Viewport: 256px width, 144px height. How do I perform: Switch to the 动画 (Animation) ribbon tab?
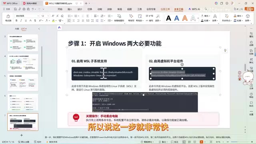coord(100,9)
